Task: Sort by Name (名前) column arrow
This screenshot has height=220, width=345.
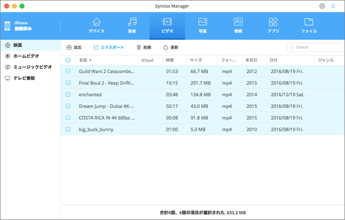Action: pyautogui.click(x=90, y=60)
